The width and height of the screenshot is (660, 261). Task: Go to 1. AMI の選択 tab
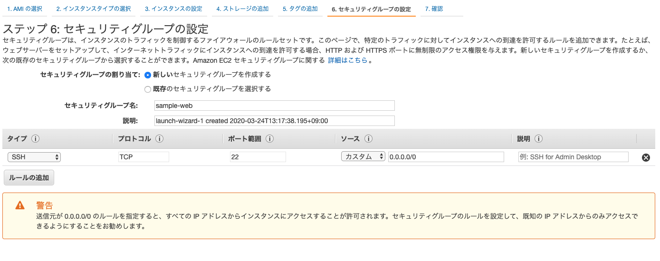click(x=25, y=9)
